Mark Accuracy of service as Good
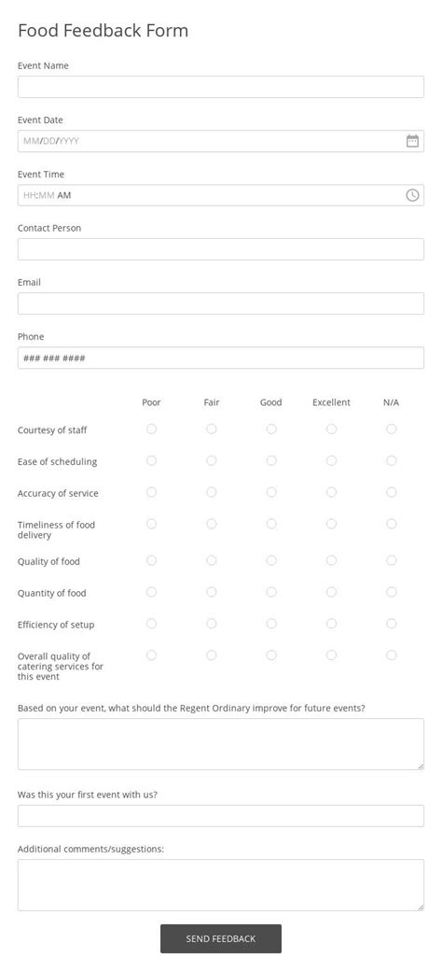This screenshot has width=442, height=971. pos(271,492)
